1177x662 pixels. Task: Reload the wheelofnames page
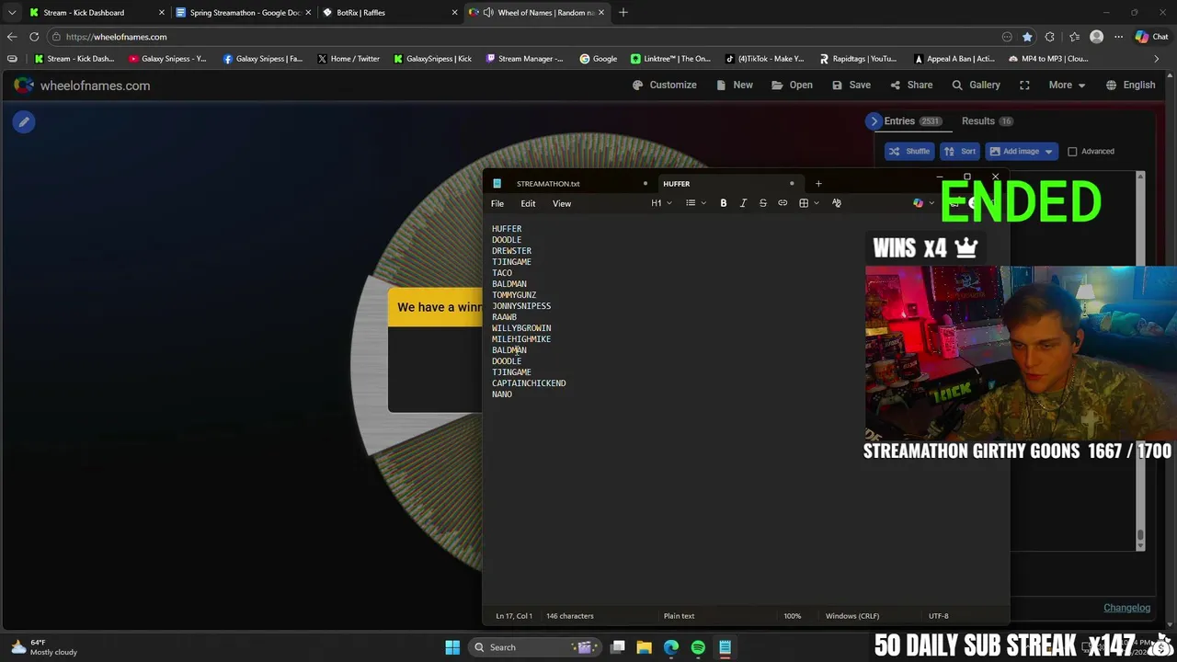[34, 37]
